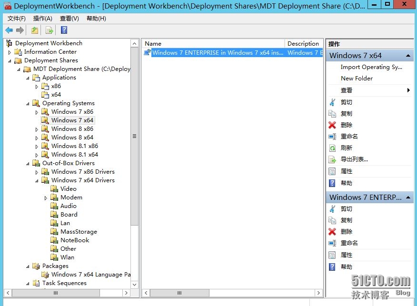Click Copy icon under Windows 7 x64 actions
Screen dimensions: 417x306
click(x=332, y=114)
